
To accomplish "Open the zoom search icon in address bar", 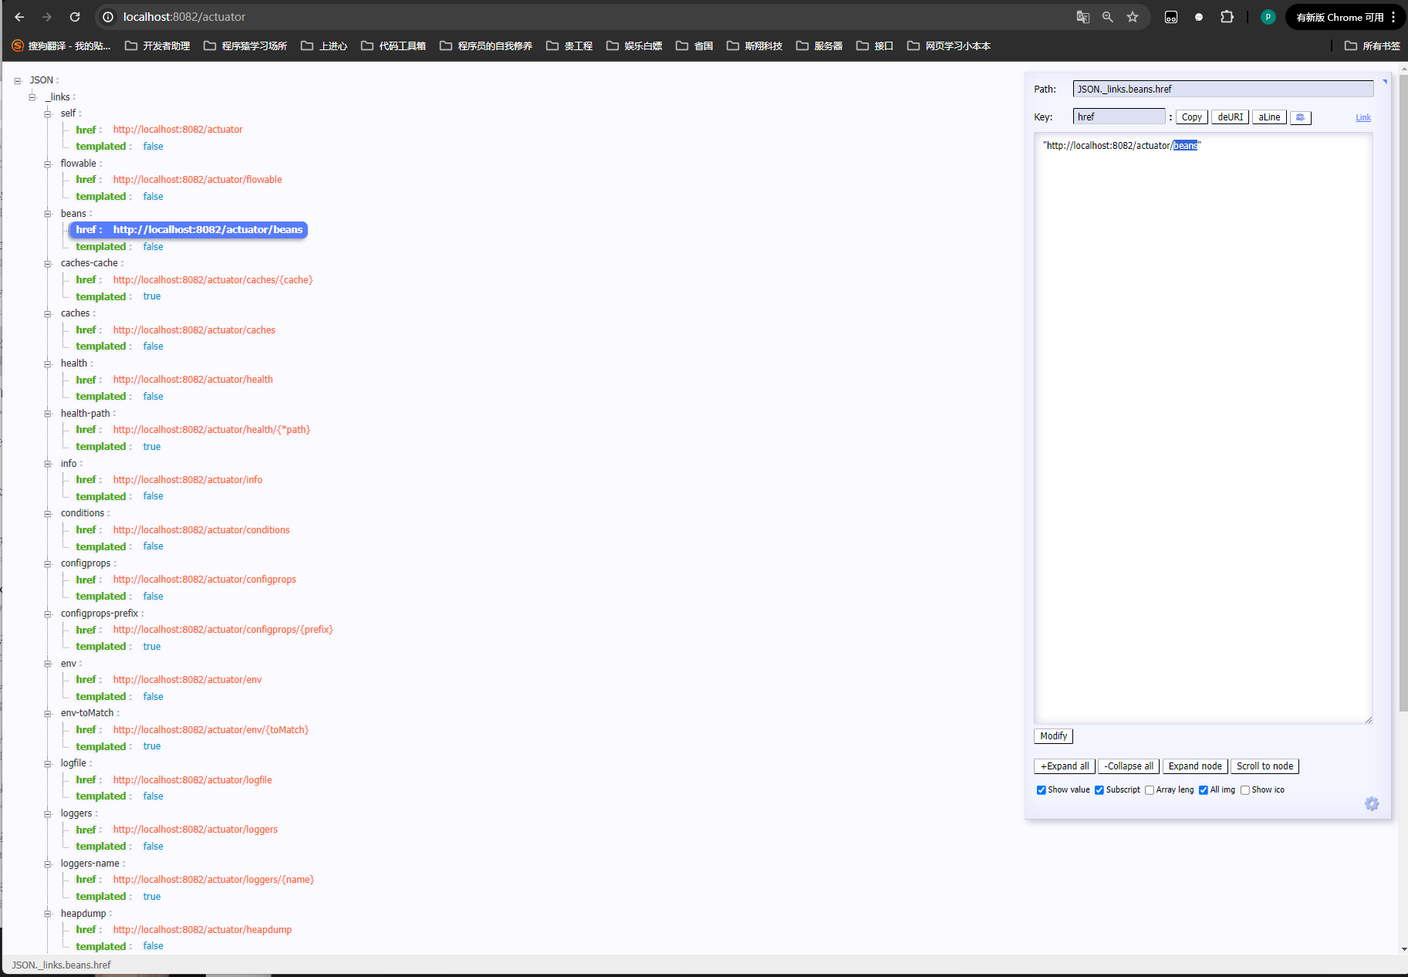I will coord(1107,16).
